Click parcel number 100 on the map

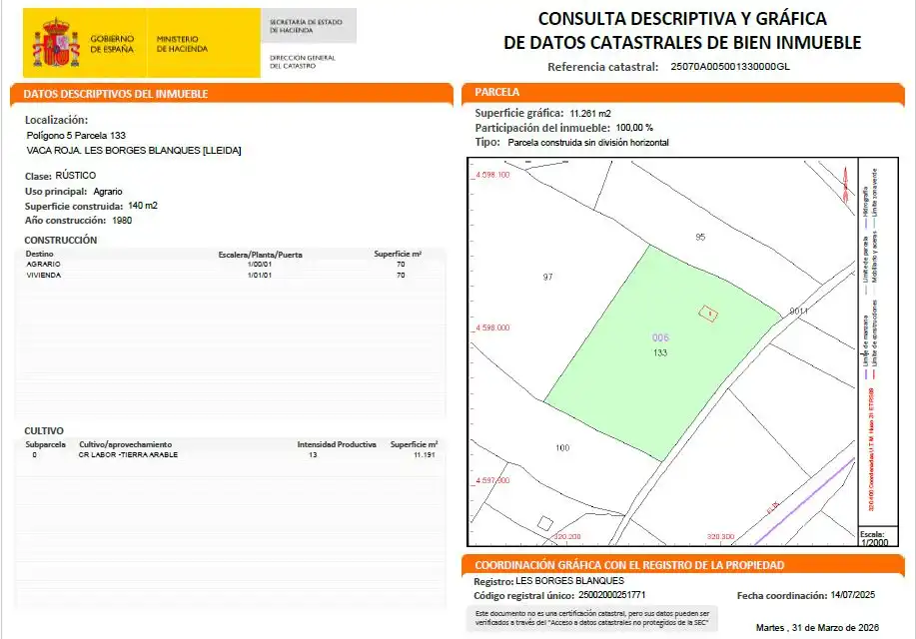(x=562, y=448)
